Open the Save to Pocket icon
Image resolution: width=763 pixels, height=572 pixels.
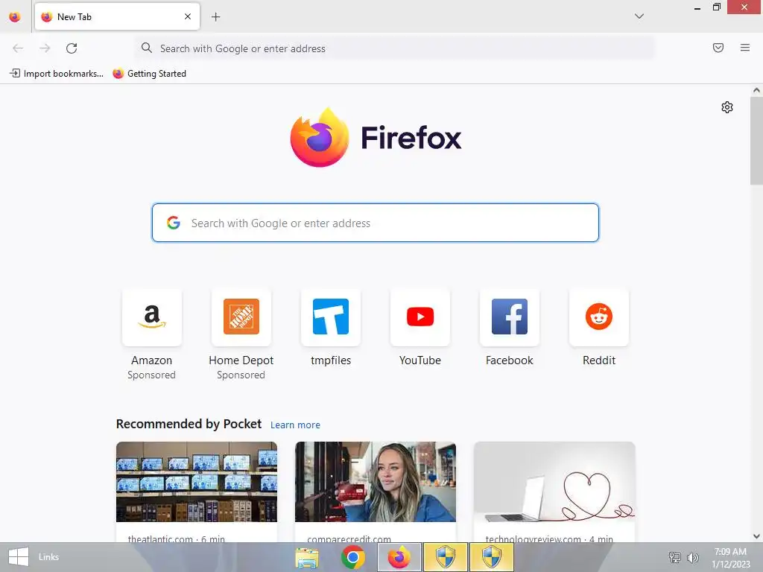pyautogui.click(x=718, y=48)
